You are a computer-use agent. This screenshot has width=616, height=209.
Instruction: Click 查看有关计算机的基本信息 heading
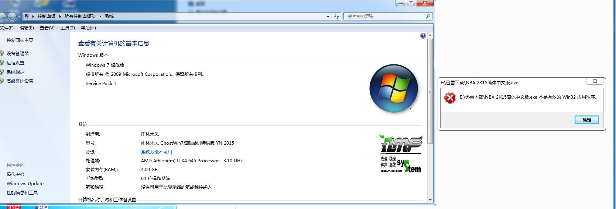pos(114,43)
